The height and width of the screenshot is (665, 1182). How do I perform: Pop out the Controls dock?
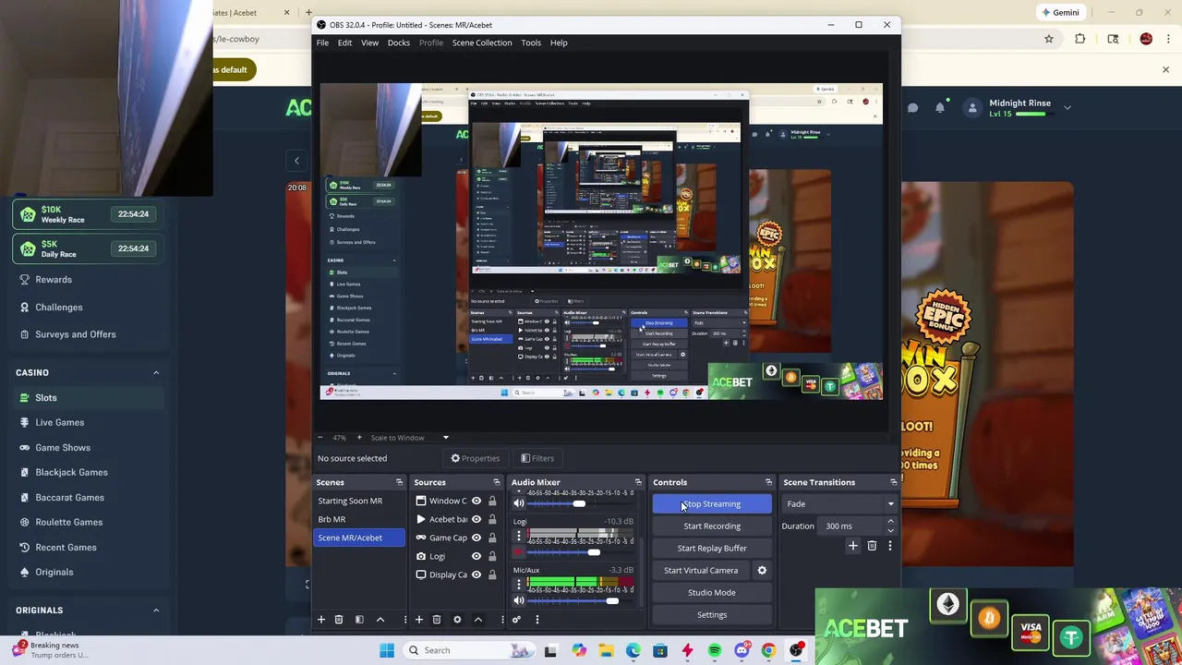pyautogui.click(x=768, y=482)
